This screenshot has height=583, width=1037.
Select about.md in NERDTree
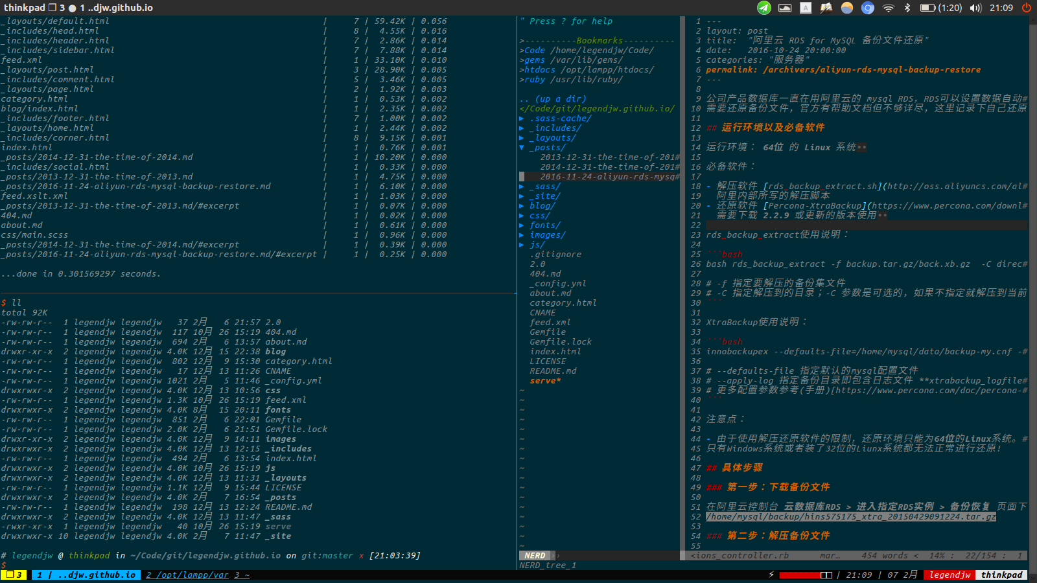[x=550, y=293]
